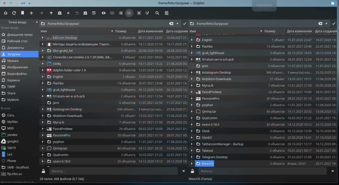Close the Точки входа places panel
The height and width of the screenshot is (185, 339).
(37, 22)
